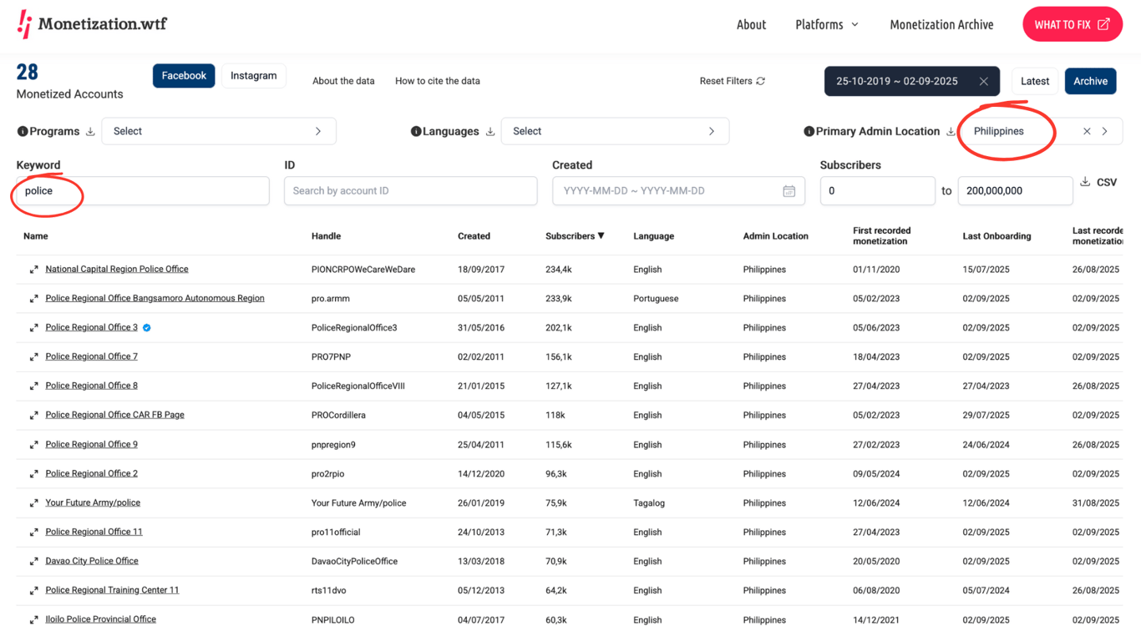The image size is (1141, 641).
Task: Open the Davao City Police Office link
Action: pyautogui.click(x=92, y=561)
